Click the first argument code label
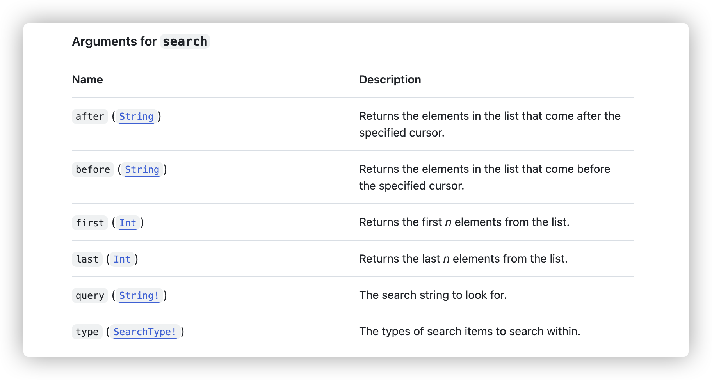 (x=90, y=223)
